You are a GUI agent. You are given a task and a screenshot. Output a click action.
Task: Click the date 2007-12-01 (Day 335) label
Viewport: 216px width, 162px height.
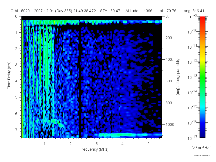click(53, 11)
